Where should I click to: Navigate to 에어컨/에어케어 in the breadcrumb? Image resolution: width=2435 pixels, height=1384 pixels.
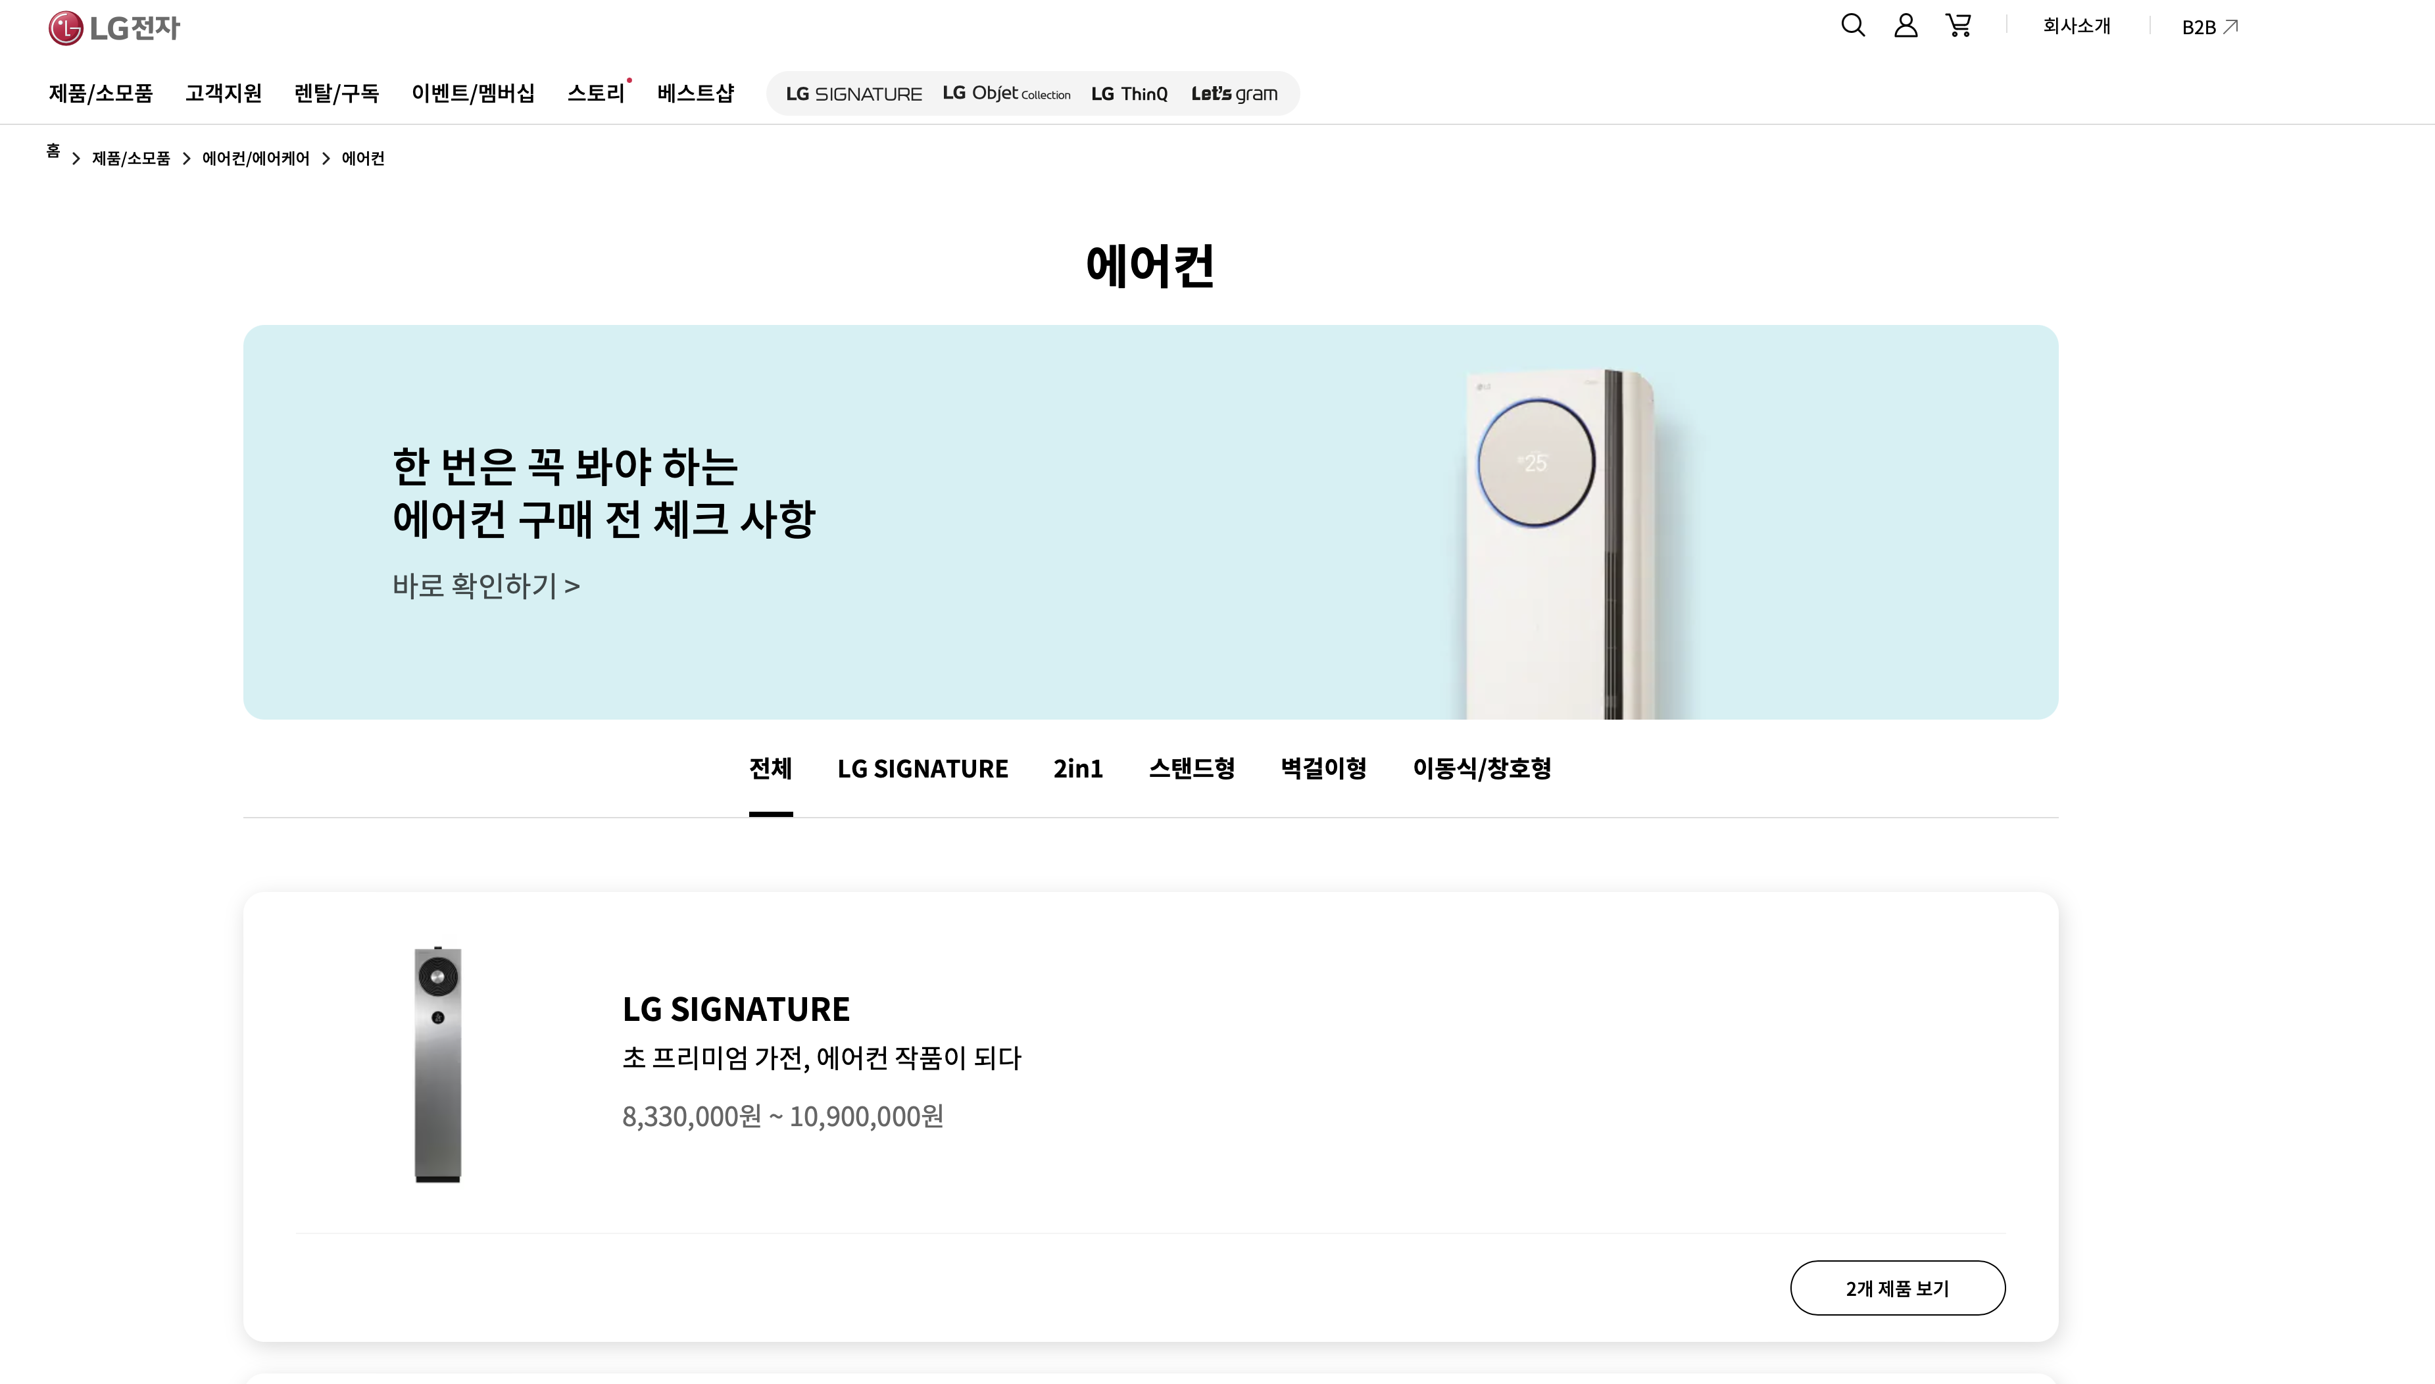tap(255, 159)
